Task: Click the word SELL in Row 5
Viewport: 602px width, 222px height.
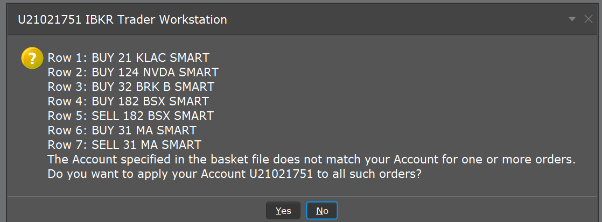Action: (106, 116)
